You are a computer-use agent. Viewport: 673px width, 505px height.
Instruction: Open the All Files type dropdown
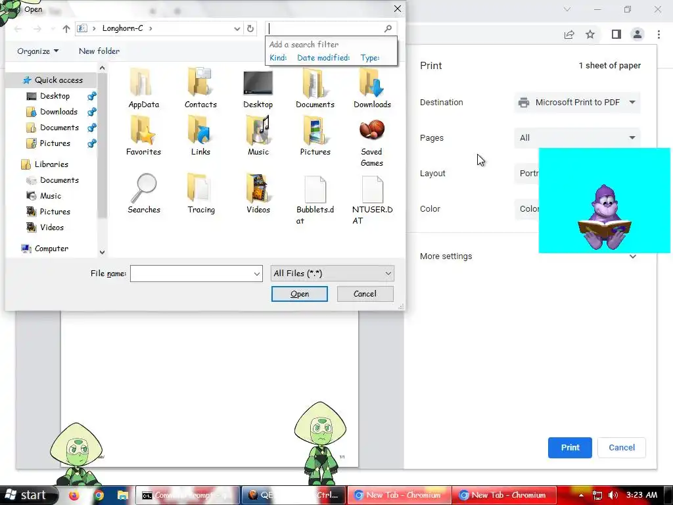(x=332, y=274)
